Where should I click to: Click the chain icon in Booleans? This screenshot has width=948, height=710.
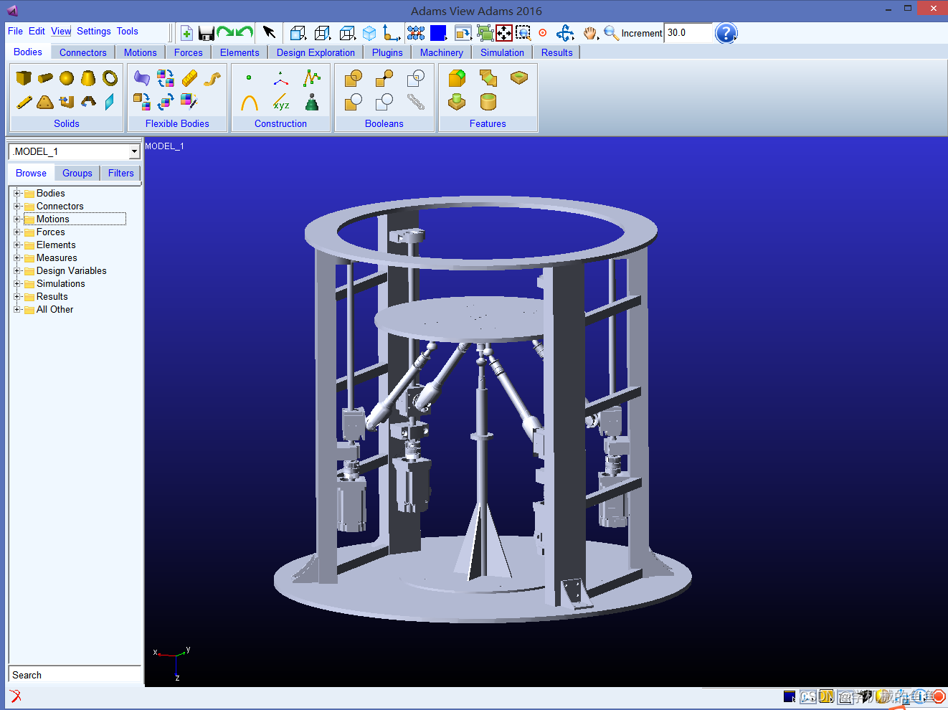click(x=416, y=102)
